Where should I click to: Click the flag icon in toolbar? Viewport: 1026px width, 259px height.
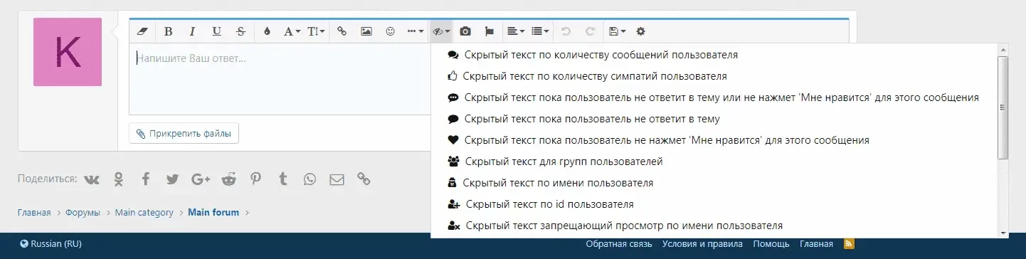(490, 31)
